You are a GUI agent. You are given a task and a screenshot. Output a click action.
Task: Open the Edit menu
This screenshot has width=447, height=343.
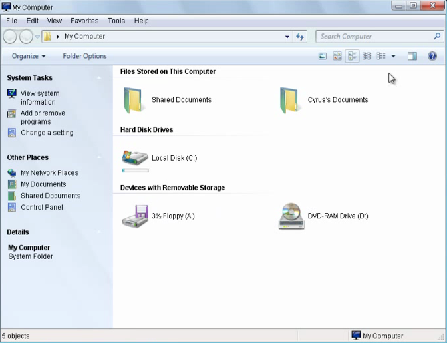(x=32, y=21)
